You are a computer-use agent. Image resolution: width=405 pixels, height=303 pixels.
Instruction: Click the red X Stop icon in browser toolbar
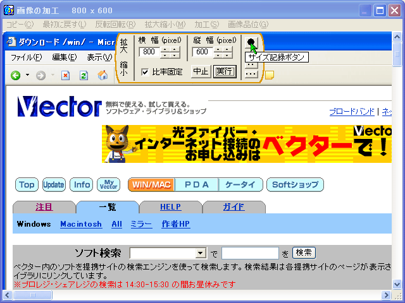coord(66,76)
